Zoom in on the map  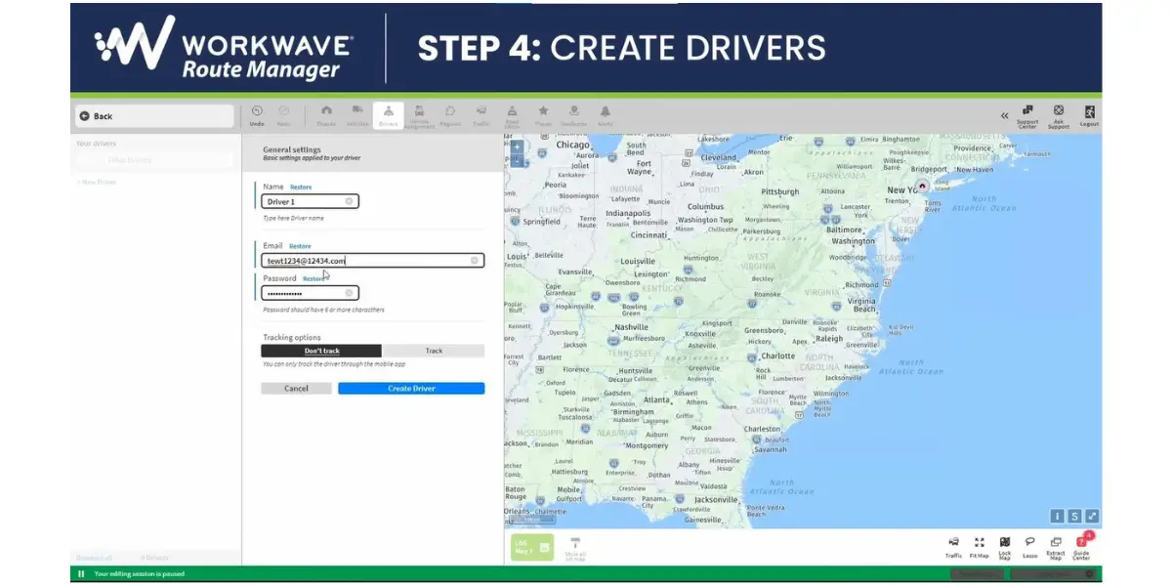point(517,146)
